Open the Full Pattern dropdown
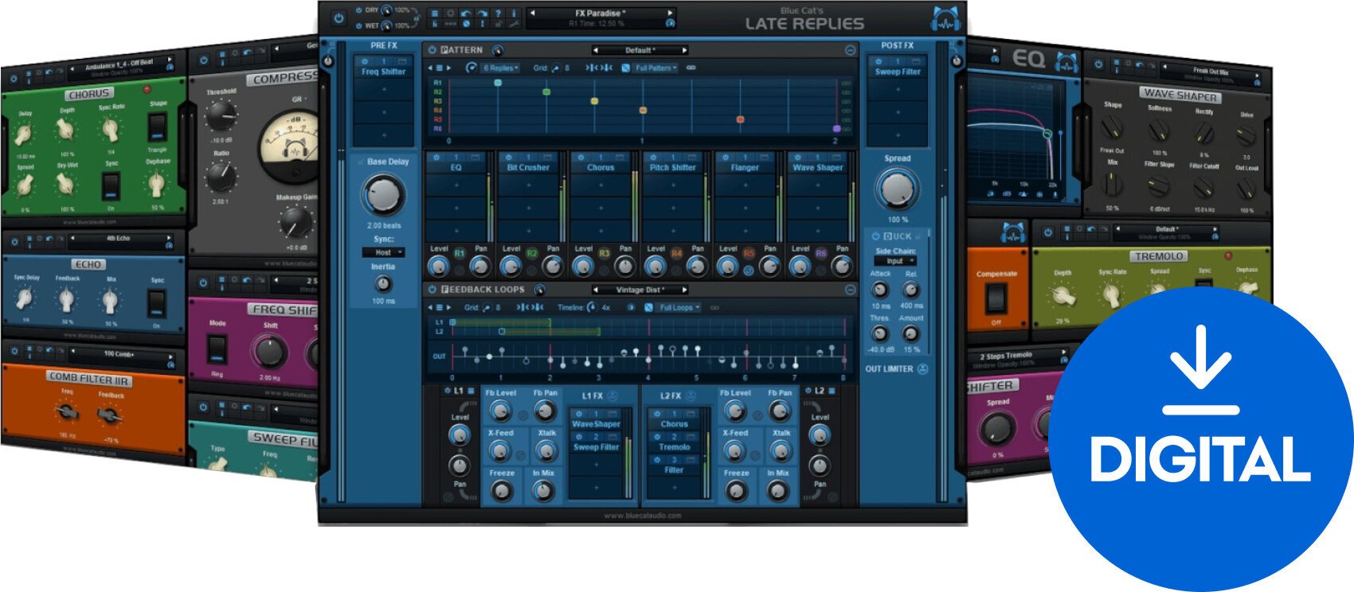This screenshot has height=592, width=1354. 656,68
